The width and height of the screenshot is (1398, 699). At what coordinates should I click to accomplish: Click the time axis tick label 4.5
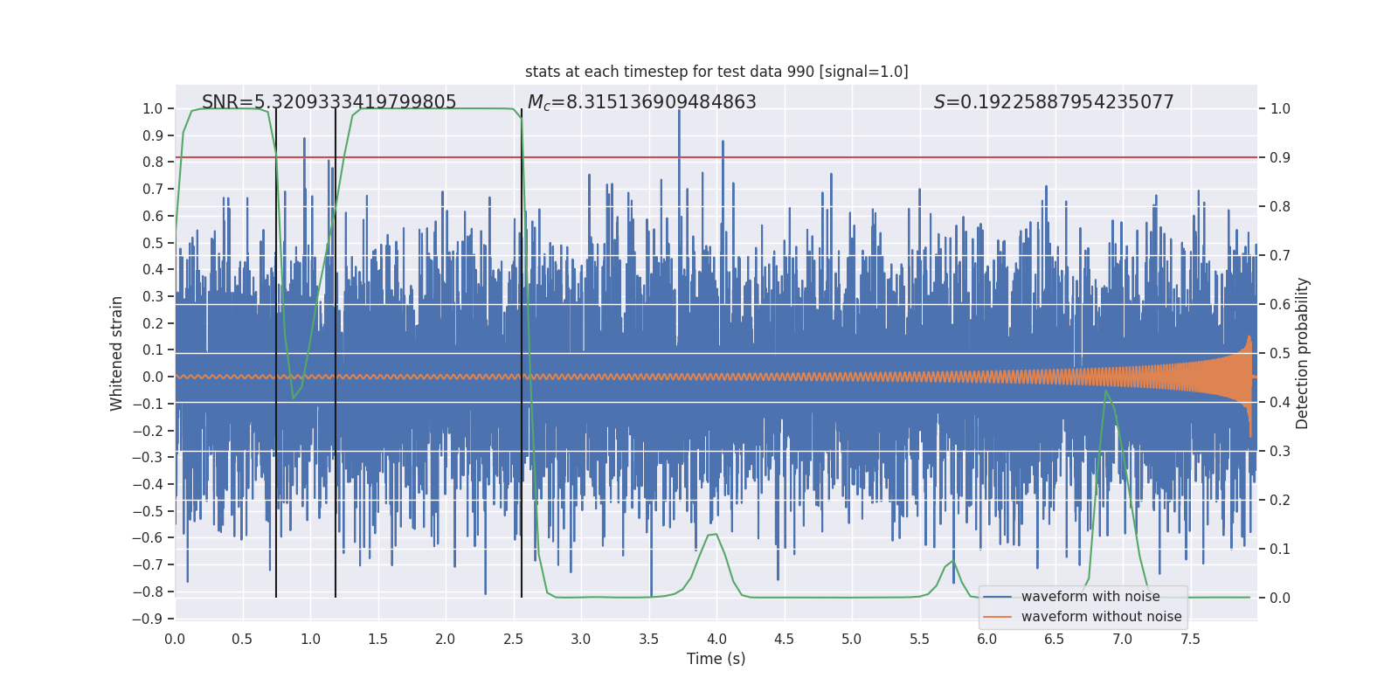click(x=784, y=639)
